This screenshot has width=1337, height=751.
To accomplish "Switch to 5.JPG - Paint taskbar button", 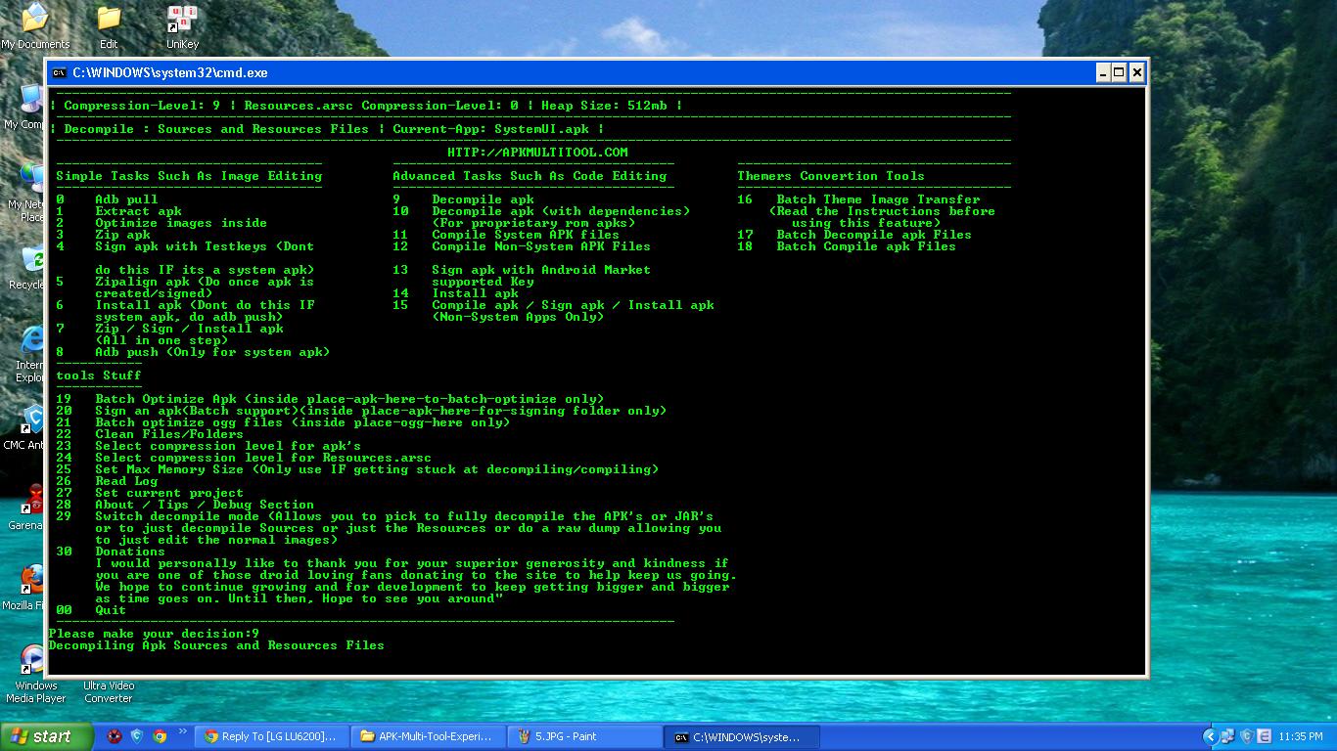I will click(x=584, y=736).
